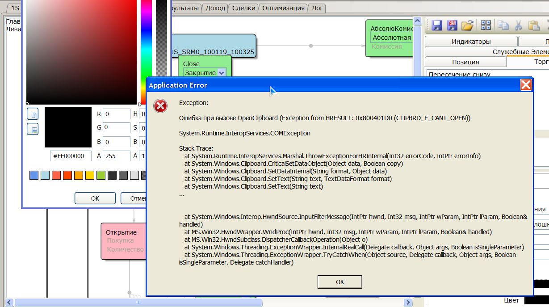Click the A field showing 255
This screenshot has height=307, width=549.
pyautogui.click(x=117, y=156)
